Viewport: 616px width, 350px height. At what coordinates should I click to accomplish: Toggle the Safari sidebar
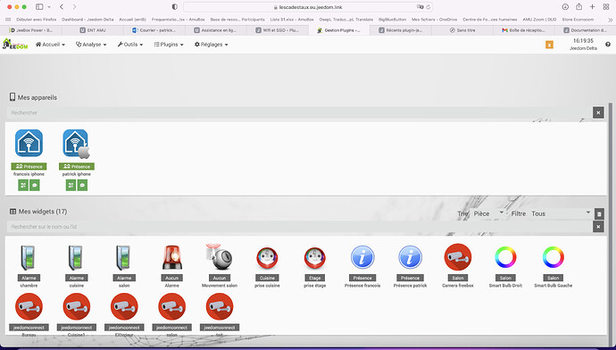pyautogui.click(x=39, y=6)
